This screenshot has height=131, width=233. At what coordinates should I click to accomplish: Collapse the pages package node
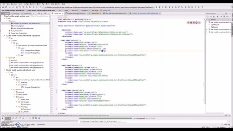click(17, 48)
